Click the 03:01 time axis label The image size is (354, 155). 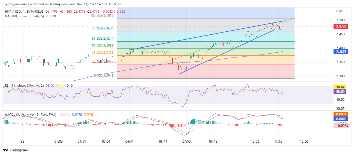(106, 142)
